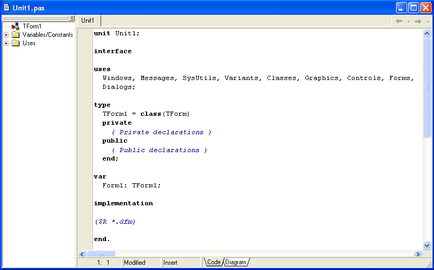
Task: Click the 'end;' line of the class
Action: 110,158
